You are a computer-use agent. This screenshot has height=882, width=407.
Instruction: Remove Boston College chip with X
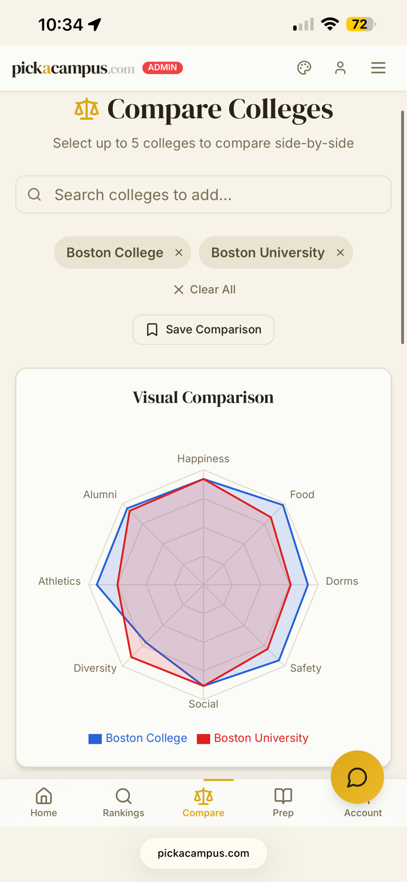point(179,253)
